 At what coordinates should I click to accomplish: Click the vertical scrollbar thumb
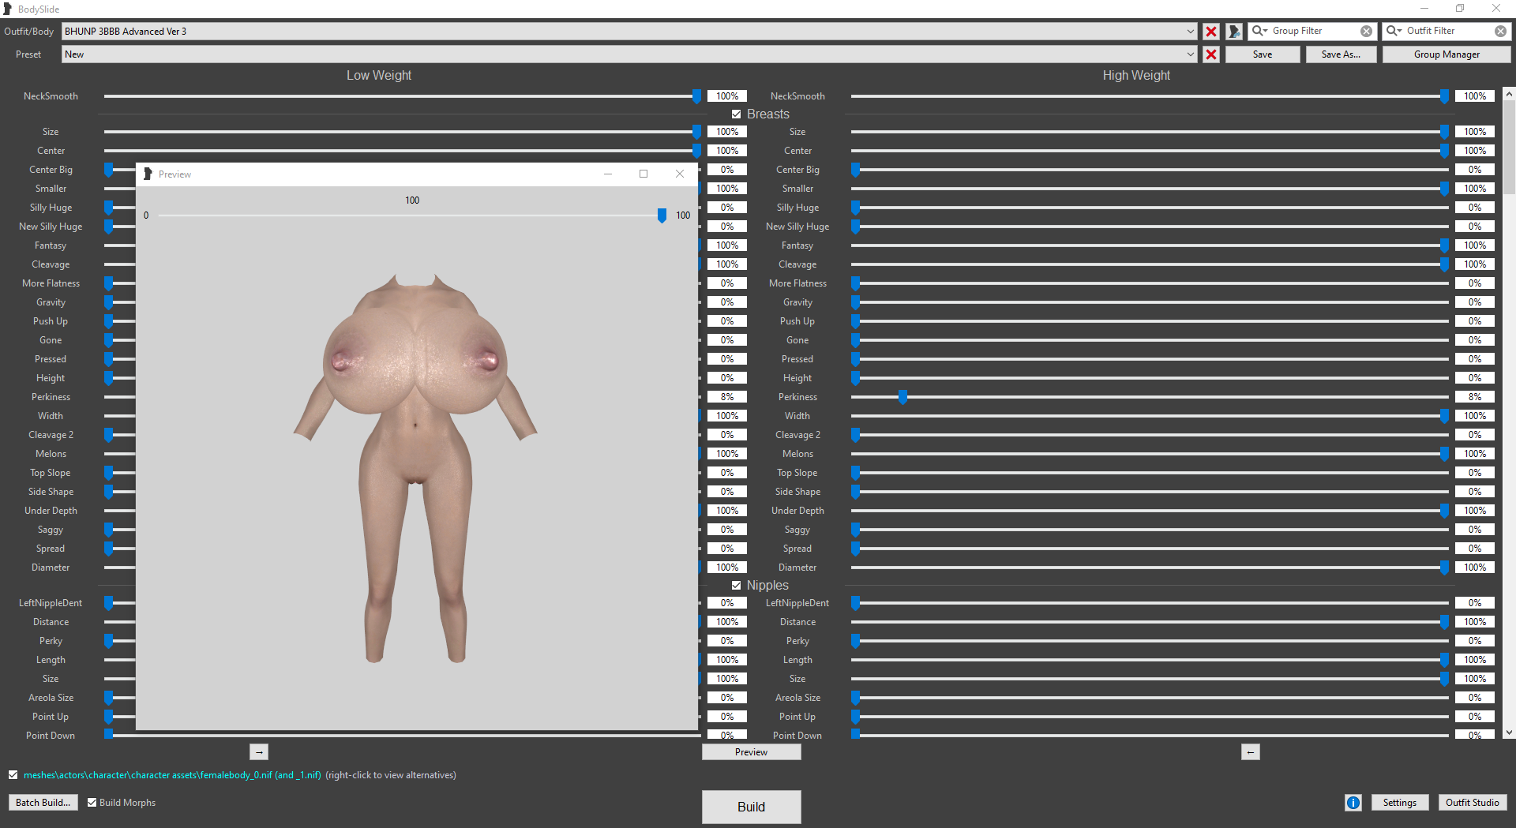1509,147
